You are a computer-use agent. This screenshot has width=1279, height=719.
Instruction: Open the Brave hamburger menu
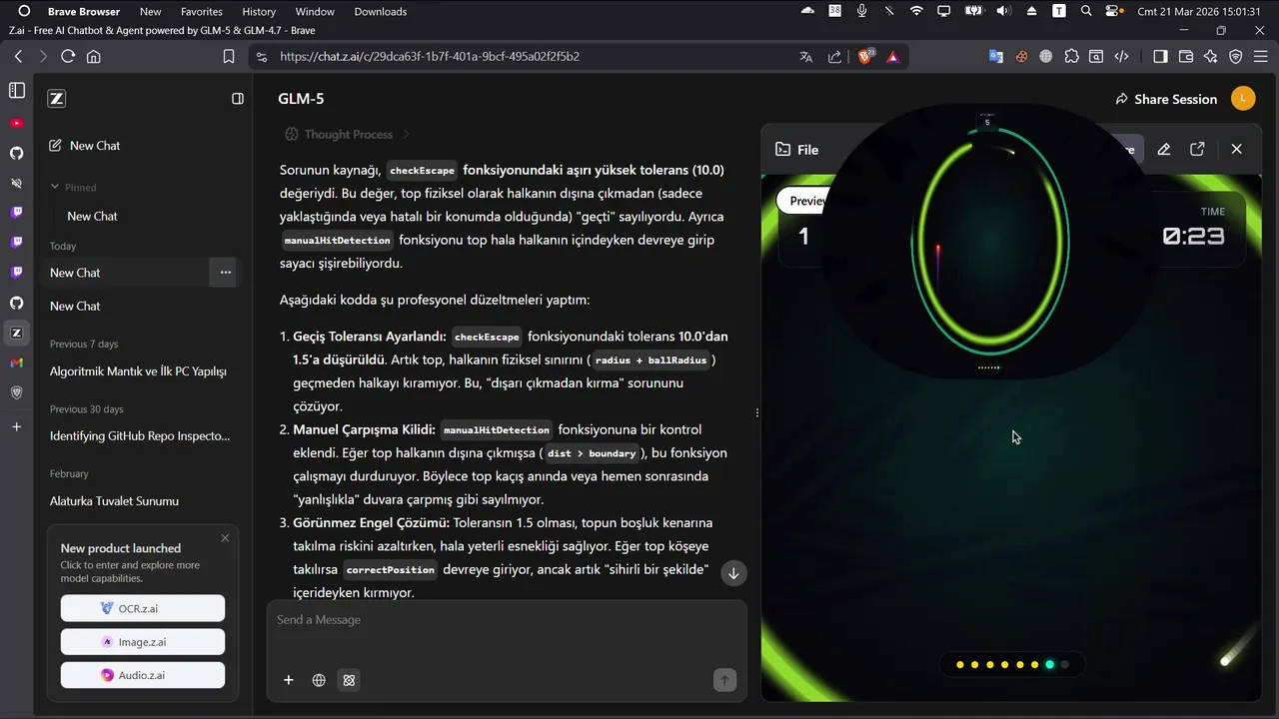pyautogui.click(x=1262, y=57)
